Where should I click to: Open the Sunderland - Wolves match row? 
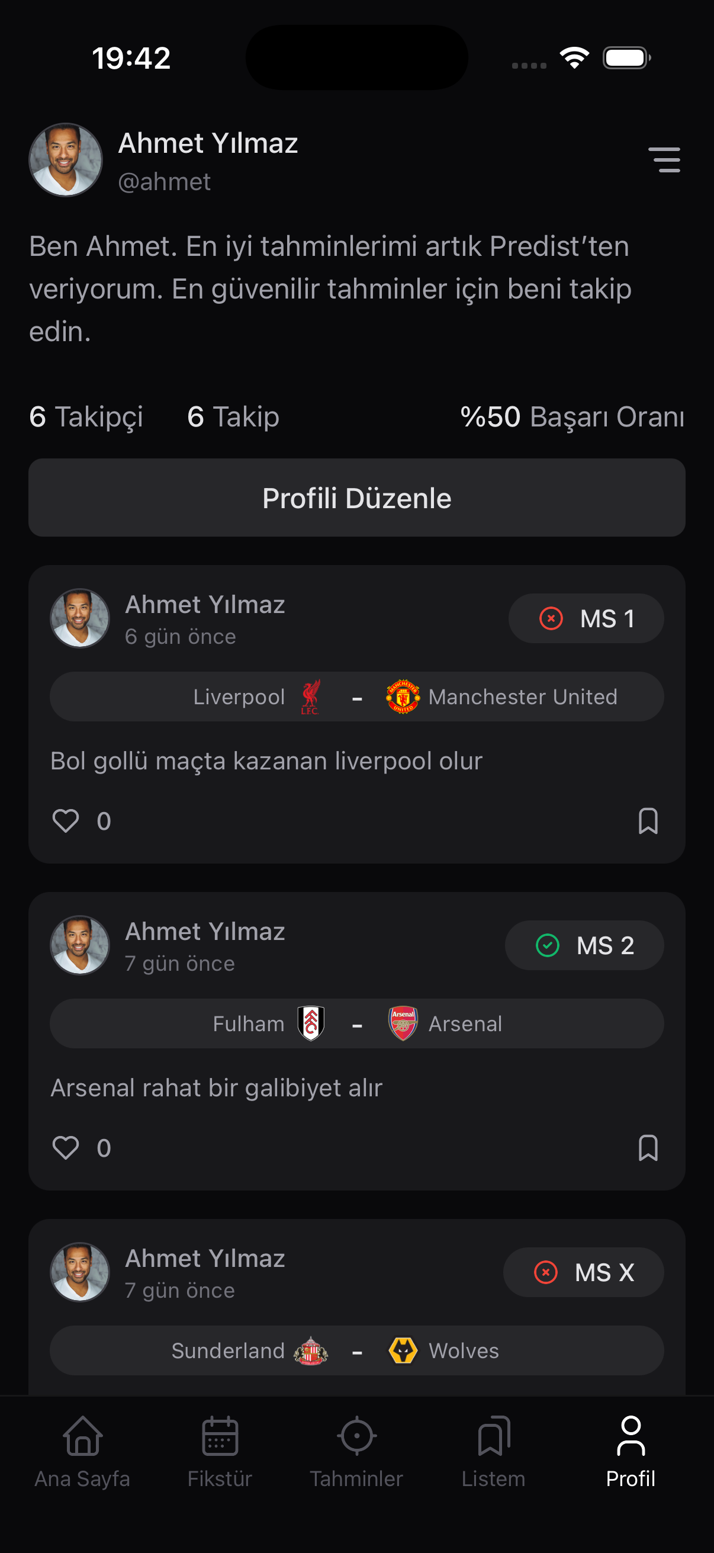pyautogui.click(x=356, y=1350)
